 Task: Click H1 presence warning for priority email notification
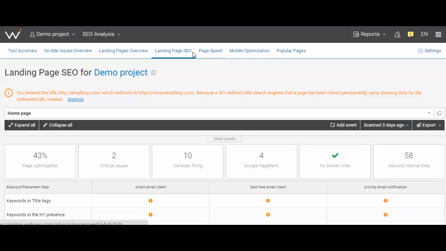point(386,215)
